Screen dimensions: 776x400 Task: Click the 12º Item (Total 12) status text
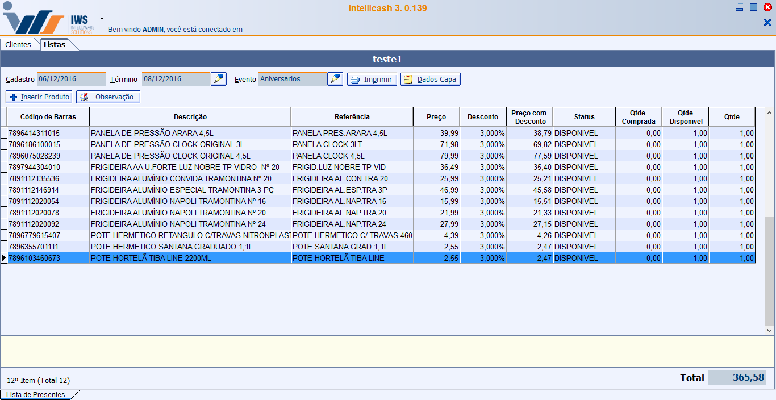click(x=39, y=380)
